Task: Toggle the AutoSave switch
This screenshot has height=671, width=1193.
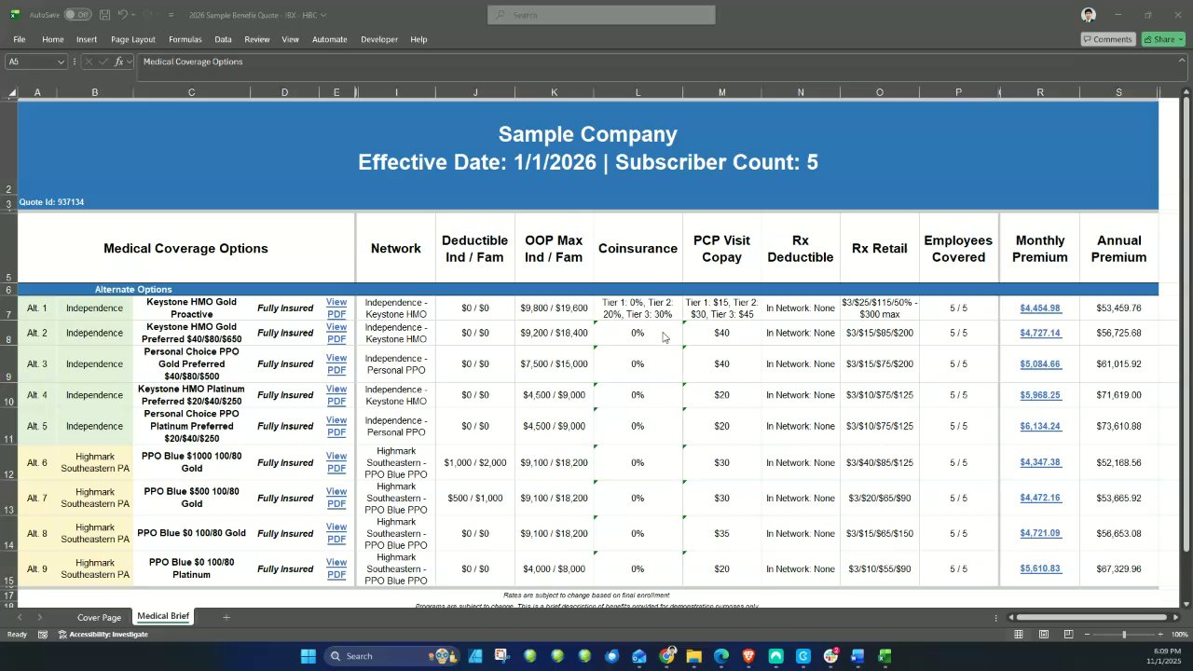Action: click(x=76, y=15)
